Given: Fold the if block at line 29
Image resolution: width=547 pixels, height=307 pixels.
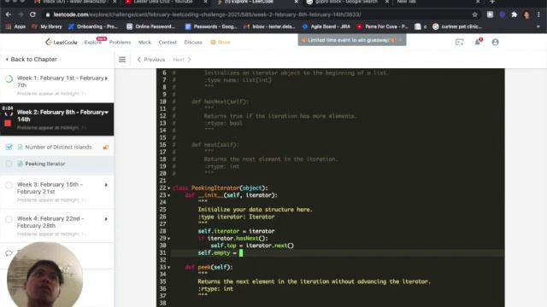Looking at the screenshot, I should click(169, 239).
